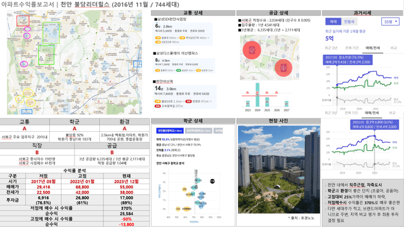Click the 전세가 value 42,000
Image resolution: width=404 pixels, height=227 pixels.
(82, 192)
